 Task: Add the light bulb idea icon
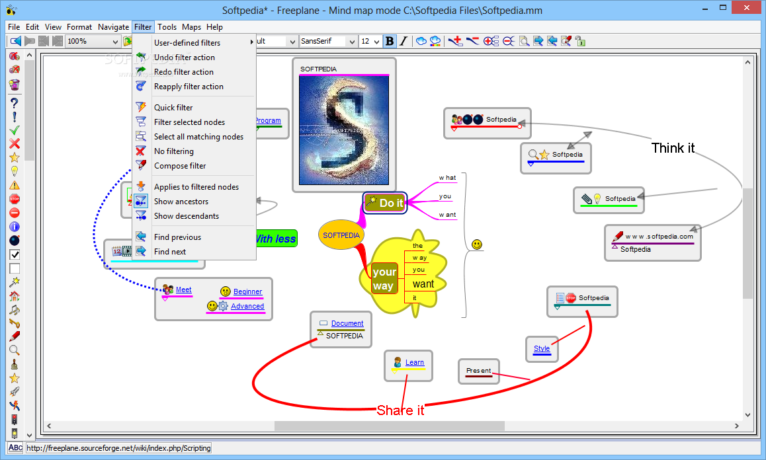click(14, 171)
